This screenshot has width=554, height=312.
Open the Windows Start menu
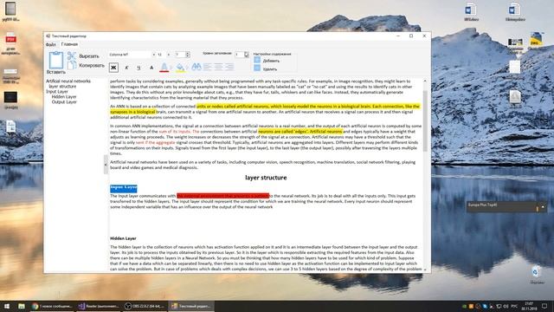[7, 306]
